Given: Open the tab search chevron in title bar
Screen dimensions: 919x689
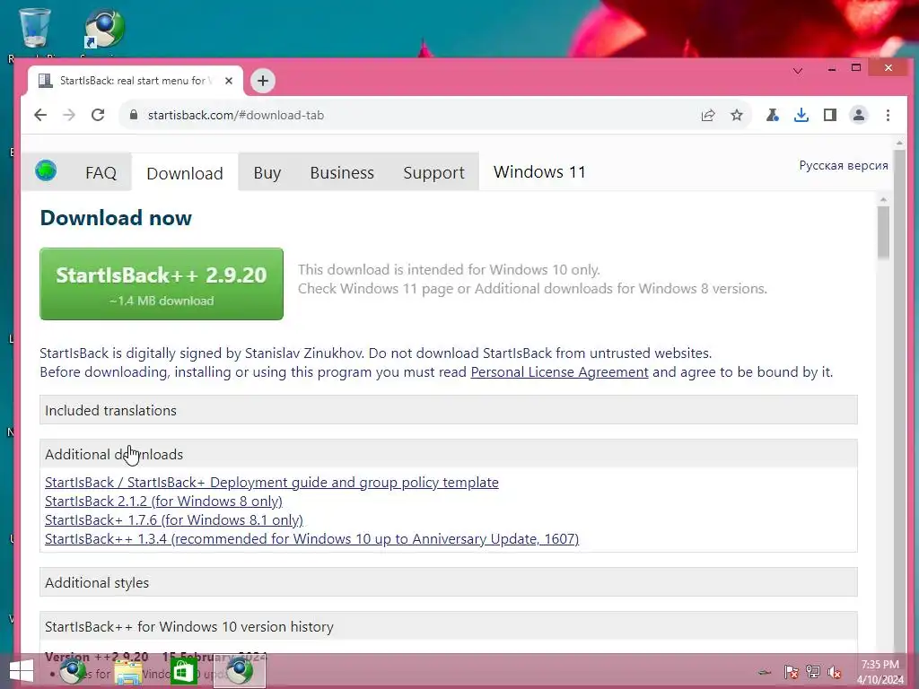Looking at the screenshot, I should [x=798, y=71].
